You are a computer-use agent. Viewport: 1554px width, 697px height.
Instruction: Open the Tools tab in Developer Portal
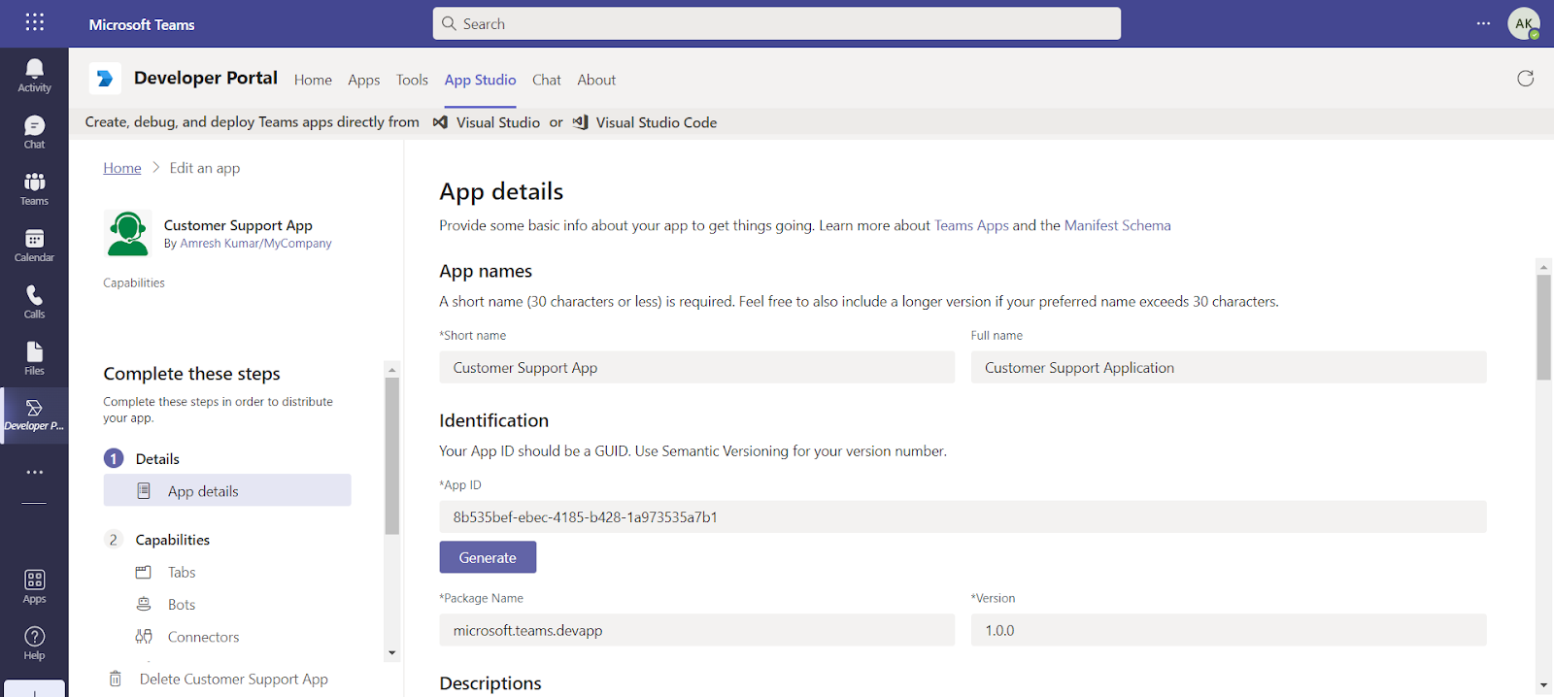tap(412, 80)
